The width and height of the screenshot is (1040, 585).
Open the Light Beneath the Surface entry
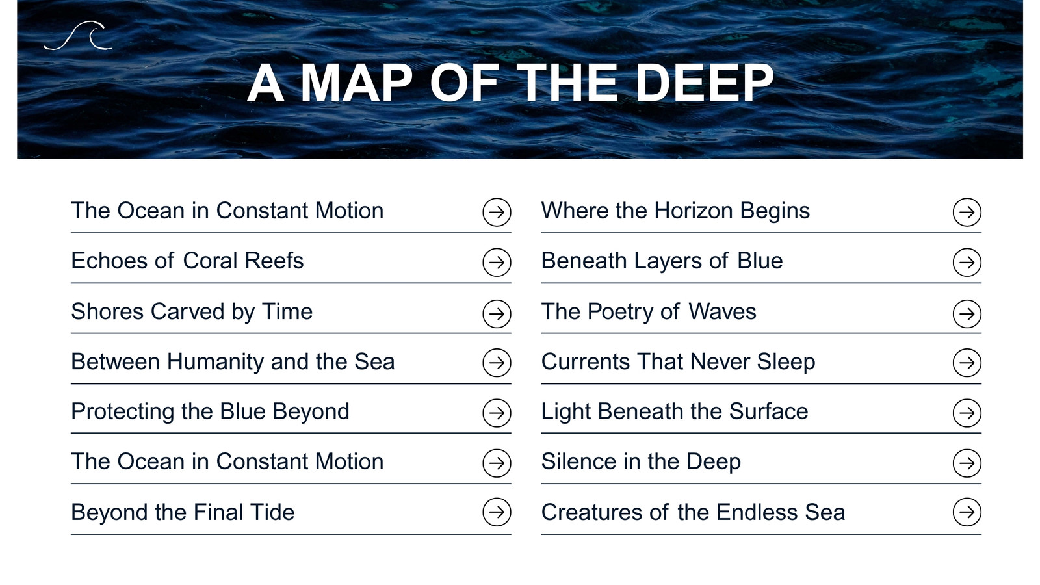675,411
